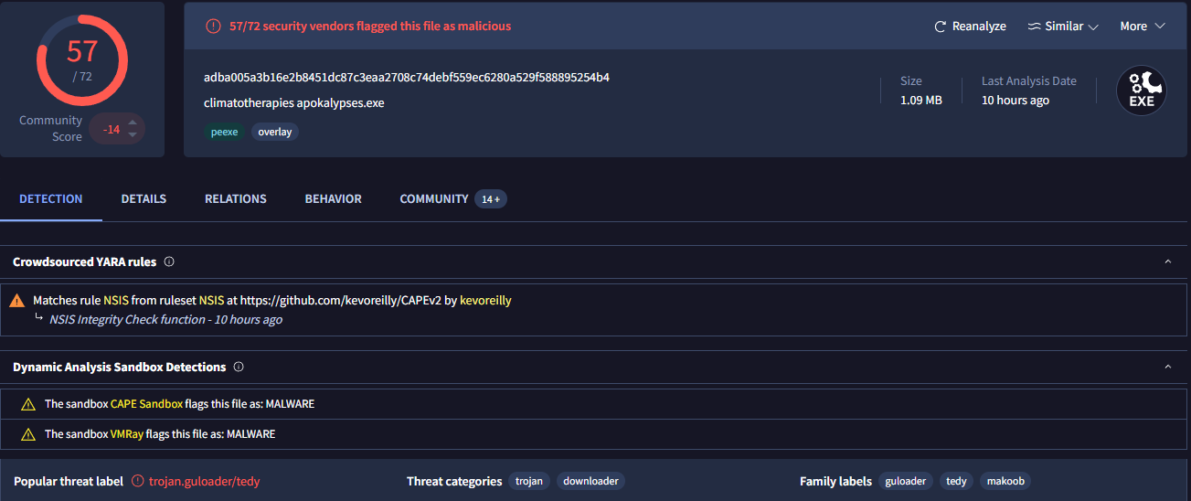Viewport: 1191px width, 501px height.
Task: Click the Reanalyze circular arrow icon
Action: 940,27
